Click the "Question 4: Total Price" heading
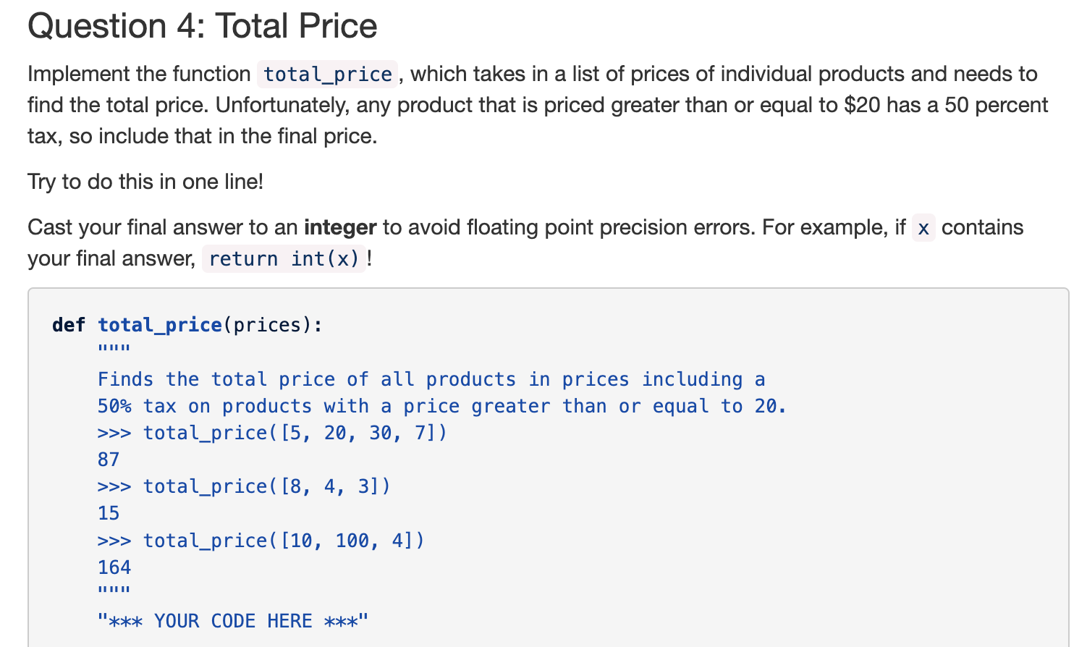The width and height of the screenshot is (1087, 647). 202,27
